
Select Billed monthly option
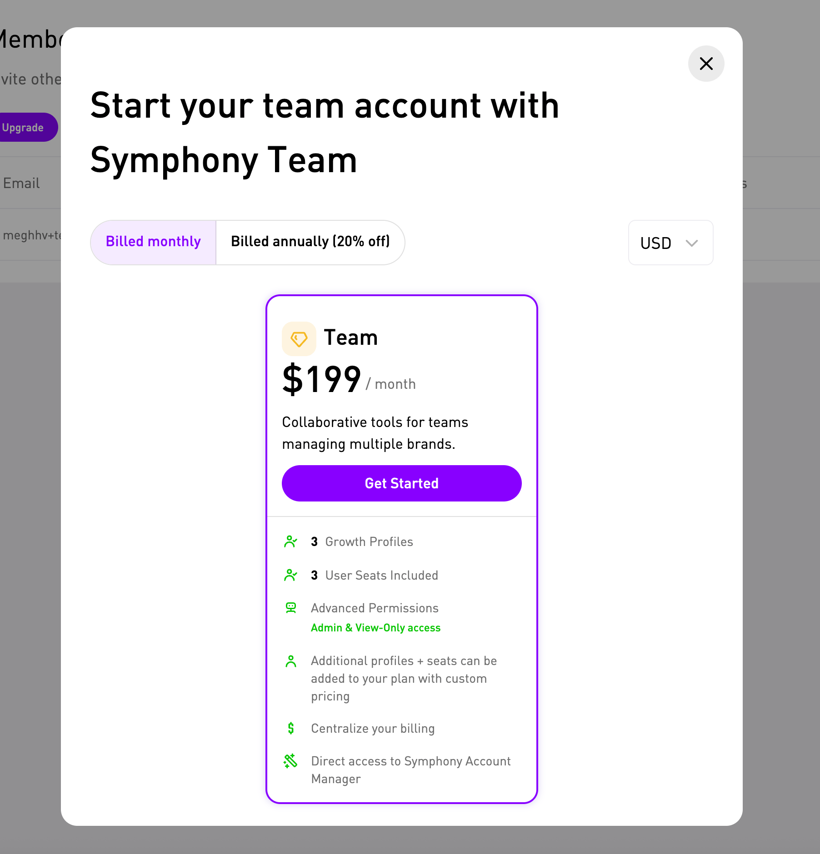(153, 242)
